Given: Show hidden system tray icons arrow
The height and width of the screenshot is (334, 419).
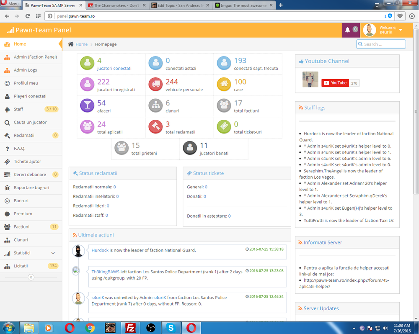Looking at the screenshot, I should pos(354,328).
